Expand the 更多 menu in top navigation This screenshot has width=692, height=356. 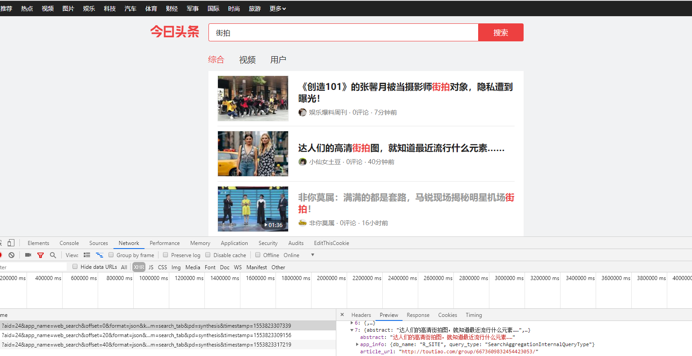(x=278, y=9)
